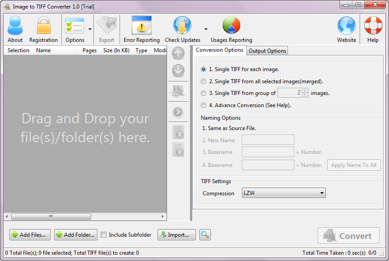Click the TIFF preview image icon
Screen dimensions: 389x261
(x=178, y=91)
